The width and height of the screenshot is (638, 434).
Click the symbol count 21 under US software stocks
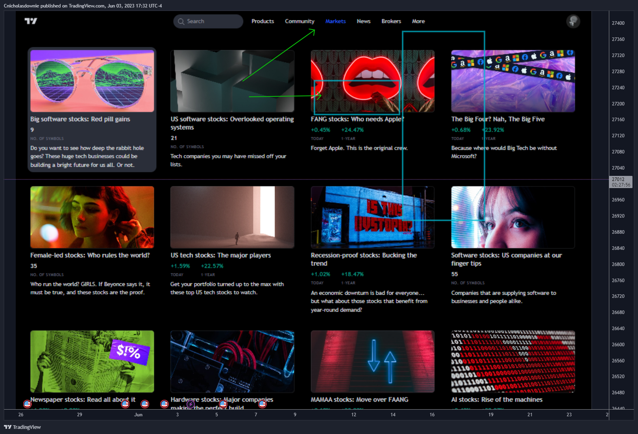174,138
